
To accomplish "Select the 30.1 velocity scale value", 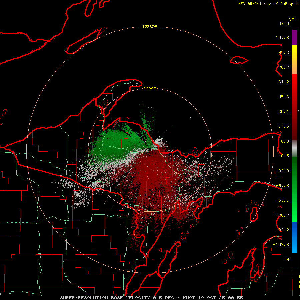I will 284,112.
